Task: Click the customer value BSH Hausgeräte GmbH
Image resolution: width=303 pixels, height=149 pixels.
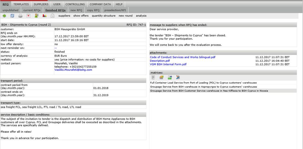Action: click(70, 29)
